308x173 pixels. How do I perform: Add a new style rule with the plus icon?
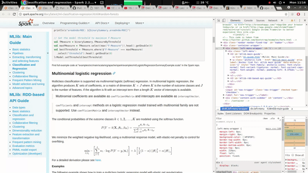pos(278,118)
